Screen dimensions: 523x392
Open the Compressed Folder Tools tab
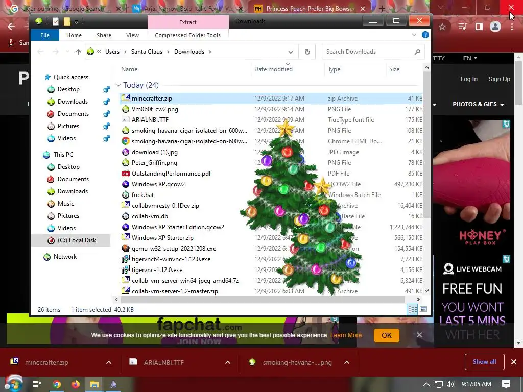188,35
